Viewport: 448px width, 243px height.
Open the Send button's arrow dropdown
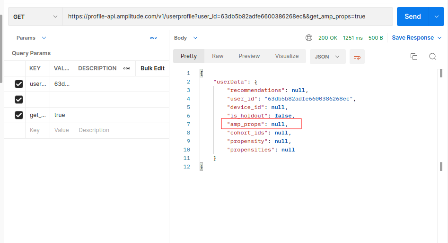[437, 17]
